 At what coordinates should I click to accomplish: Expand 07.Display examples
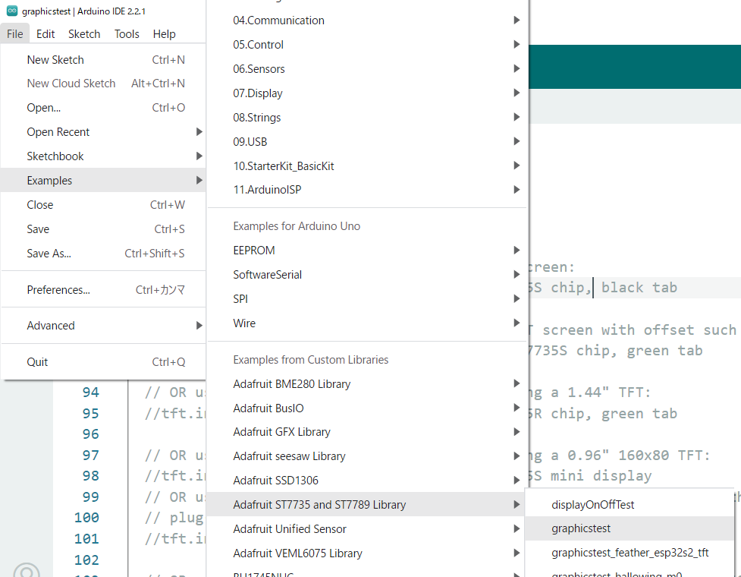tap(367, 93)
